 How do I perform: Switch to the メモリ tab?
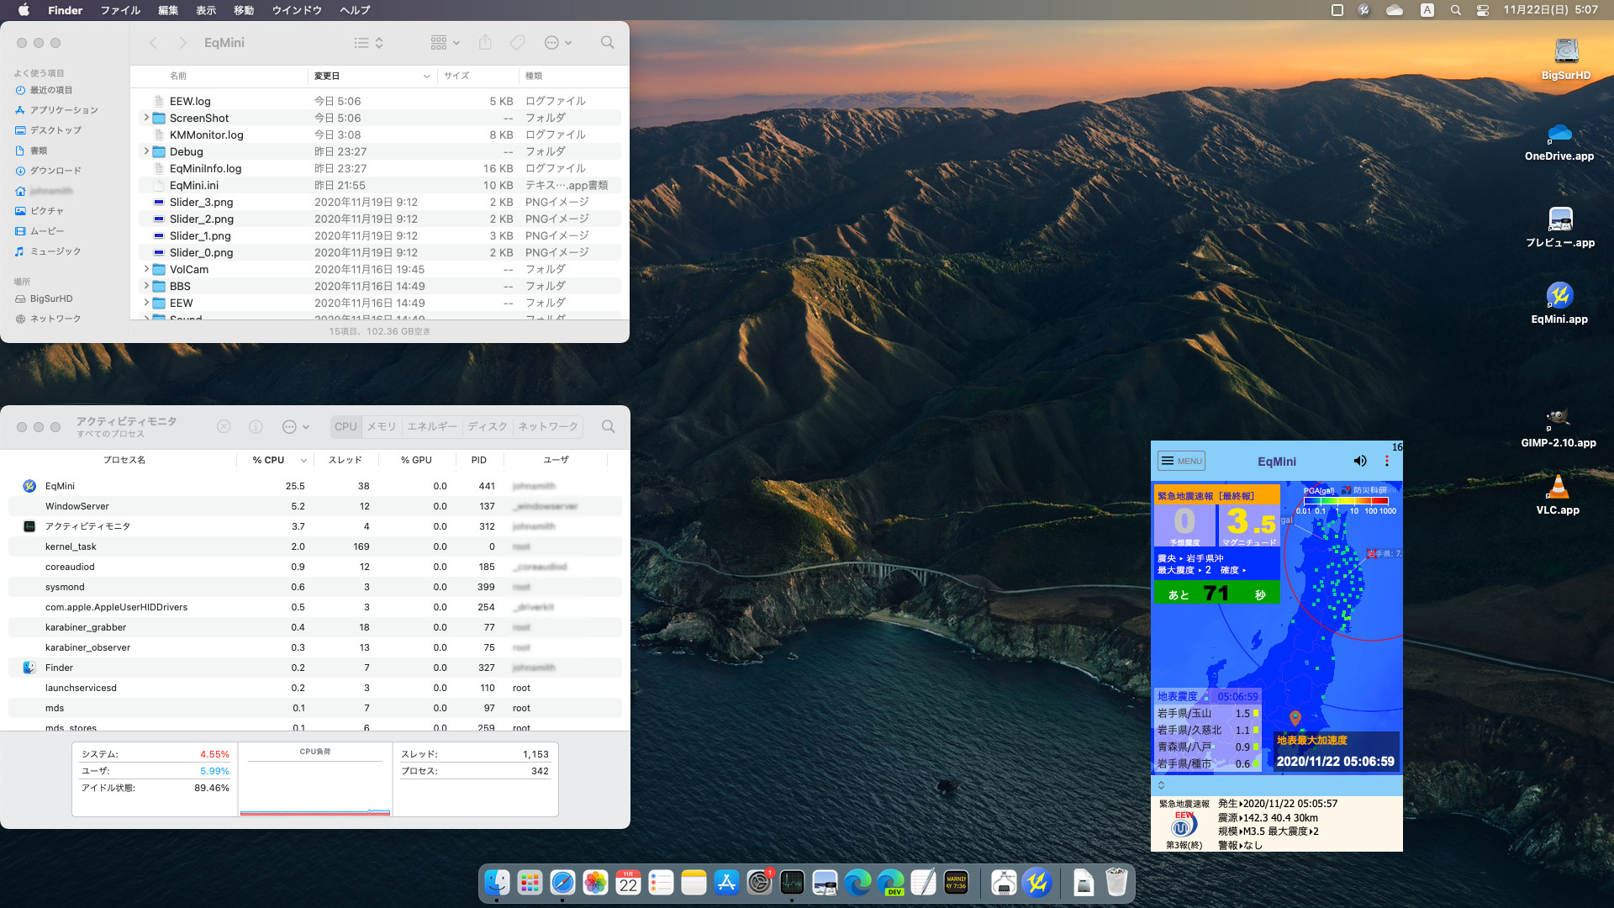(381, 427)
